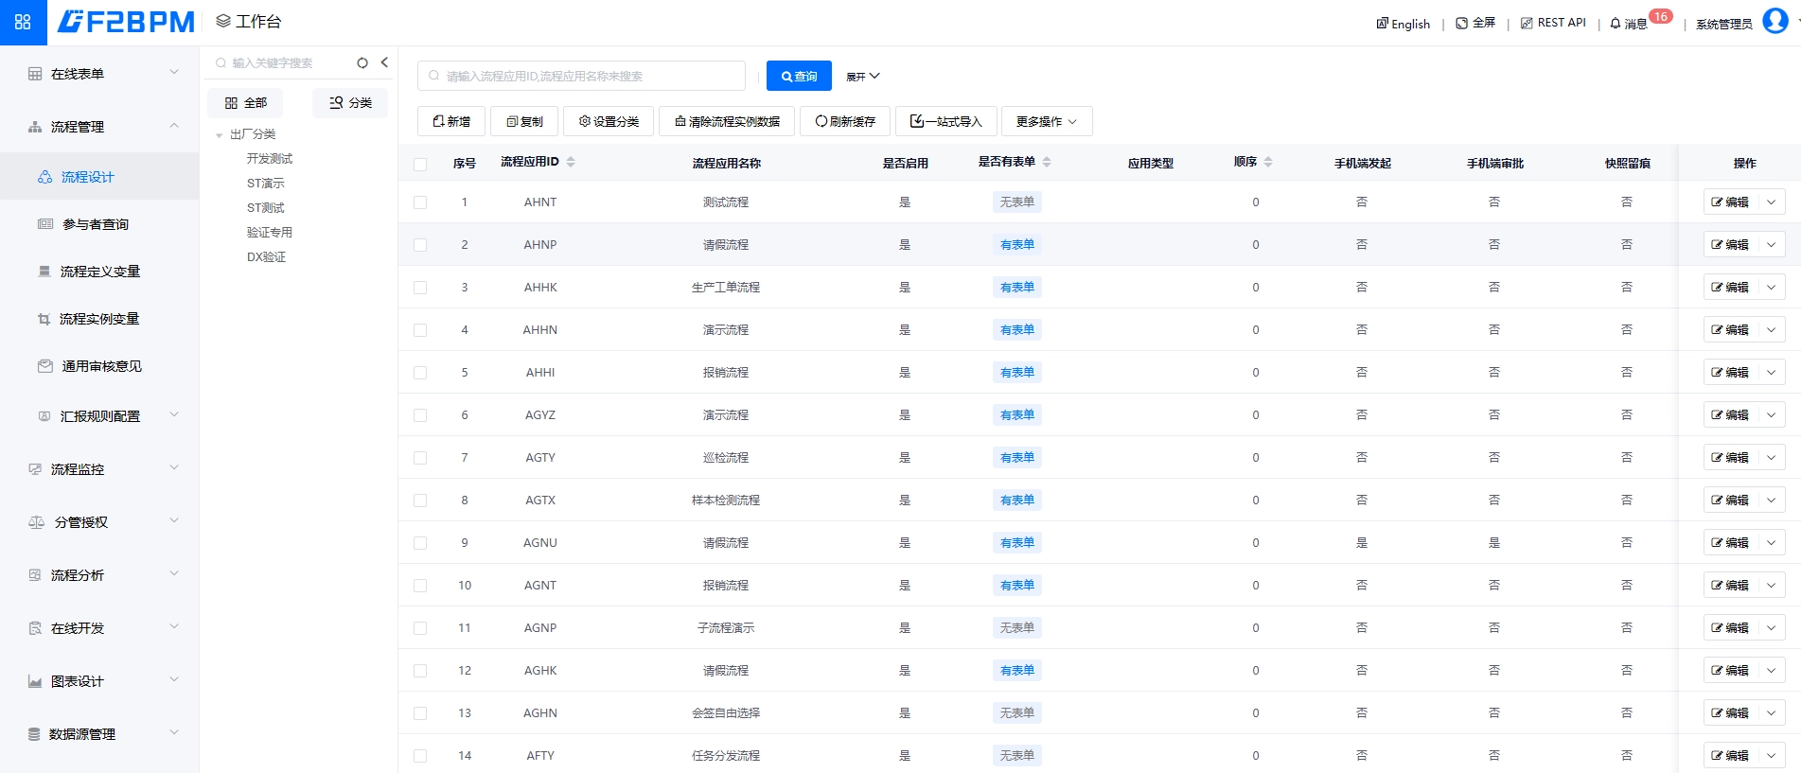This screenshot has height=773, width=1801.
Task: Open 通用审核意见 in the sidebar
Action: 99,366
